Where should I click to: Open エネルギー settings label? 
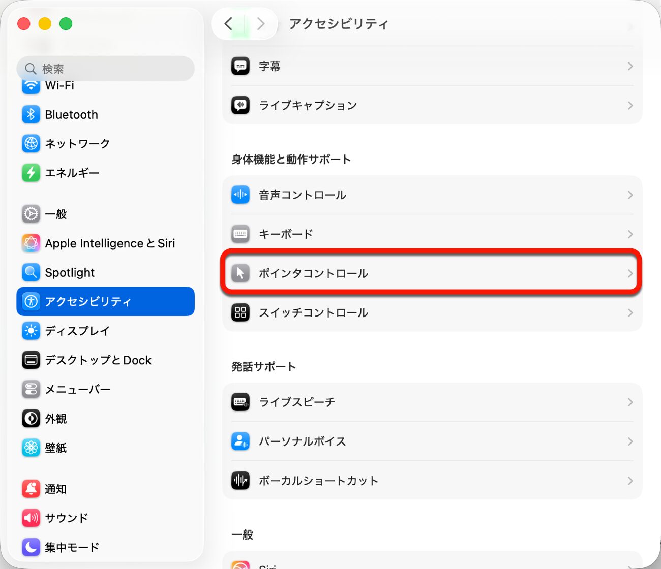pos(72,173)
